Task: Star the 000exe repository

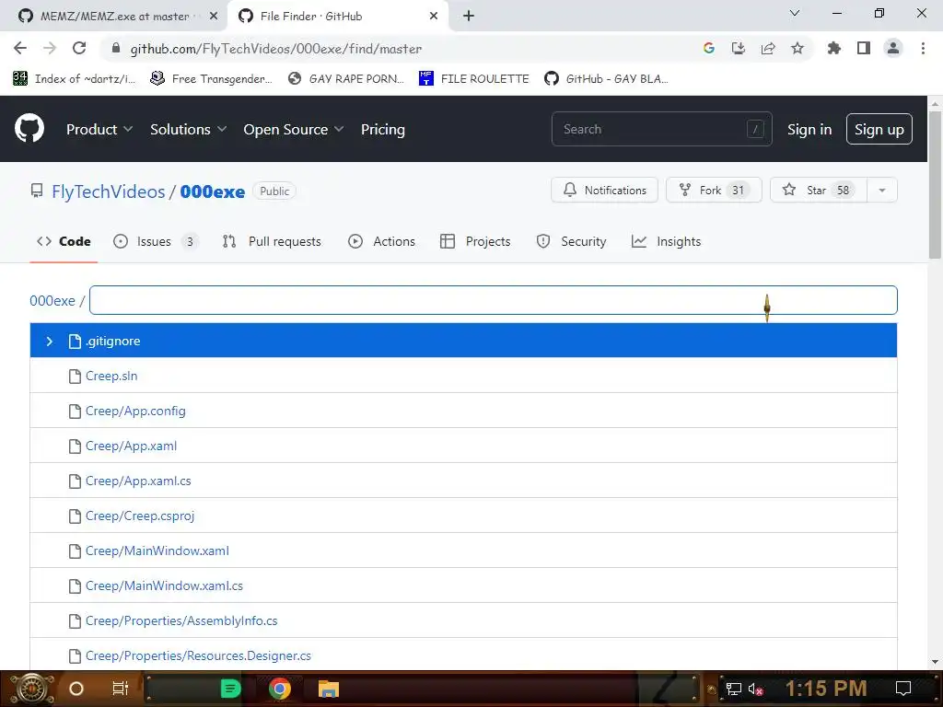Action: tap(819, 190)
